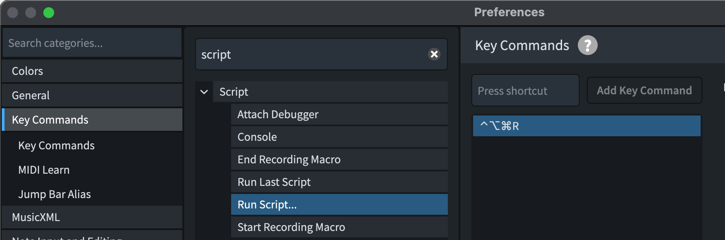This screenshot has height=240, width=725.
Task: Select the Attach Debugger command
Action: point(339,115)
